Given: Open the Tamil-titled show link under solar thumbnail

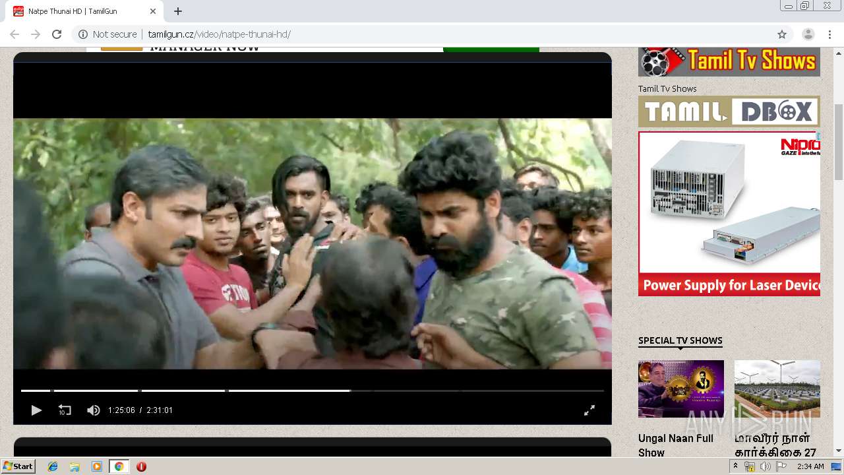Looking at the screenshot, I should 775,445.
